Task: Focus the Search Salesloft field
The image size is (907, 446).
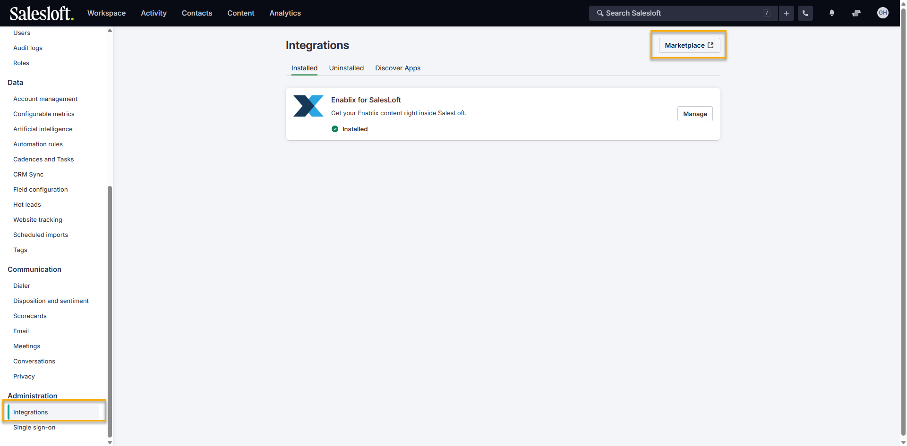Action: tap(683, 13)
